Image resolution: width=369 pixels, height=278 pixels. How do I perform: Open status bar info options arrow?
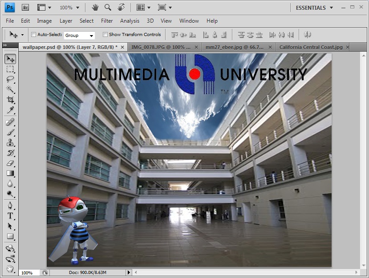(129, 272)
